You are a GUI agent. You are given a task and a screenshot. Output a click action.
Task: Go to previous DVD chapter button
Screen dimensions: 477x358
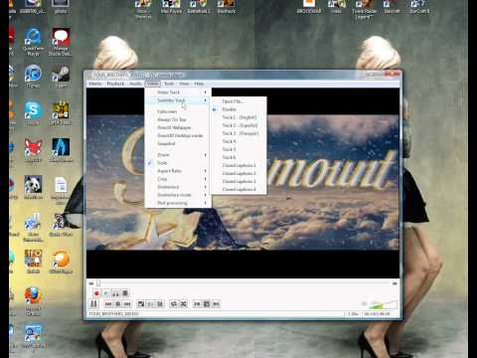[x=197, y=304]
